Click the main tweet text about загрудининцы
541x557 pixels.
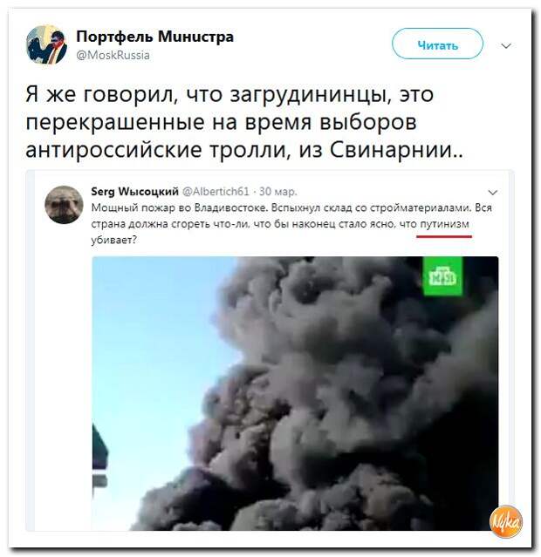click(x=244, y=121)
